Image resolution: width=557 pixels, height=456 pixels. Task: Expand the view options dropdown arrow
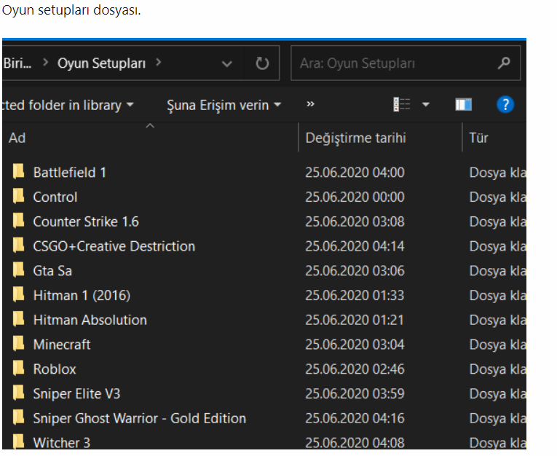coord(426,105)
